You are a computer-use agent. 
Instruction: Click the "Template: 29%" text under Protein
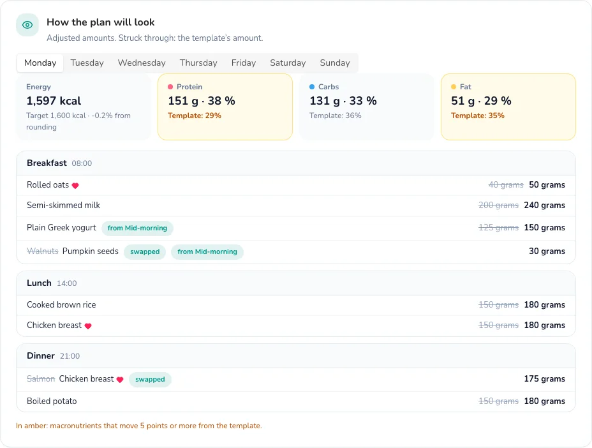click(195, 116)
